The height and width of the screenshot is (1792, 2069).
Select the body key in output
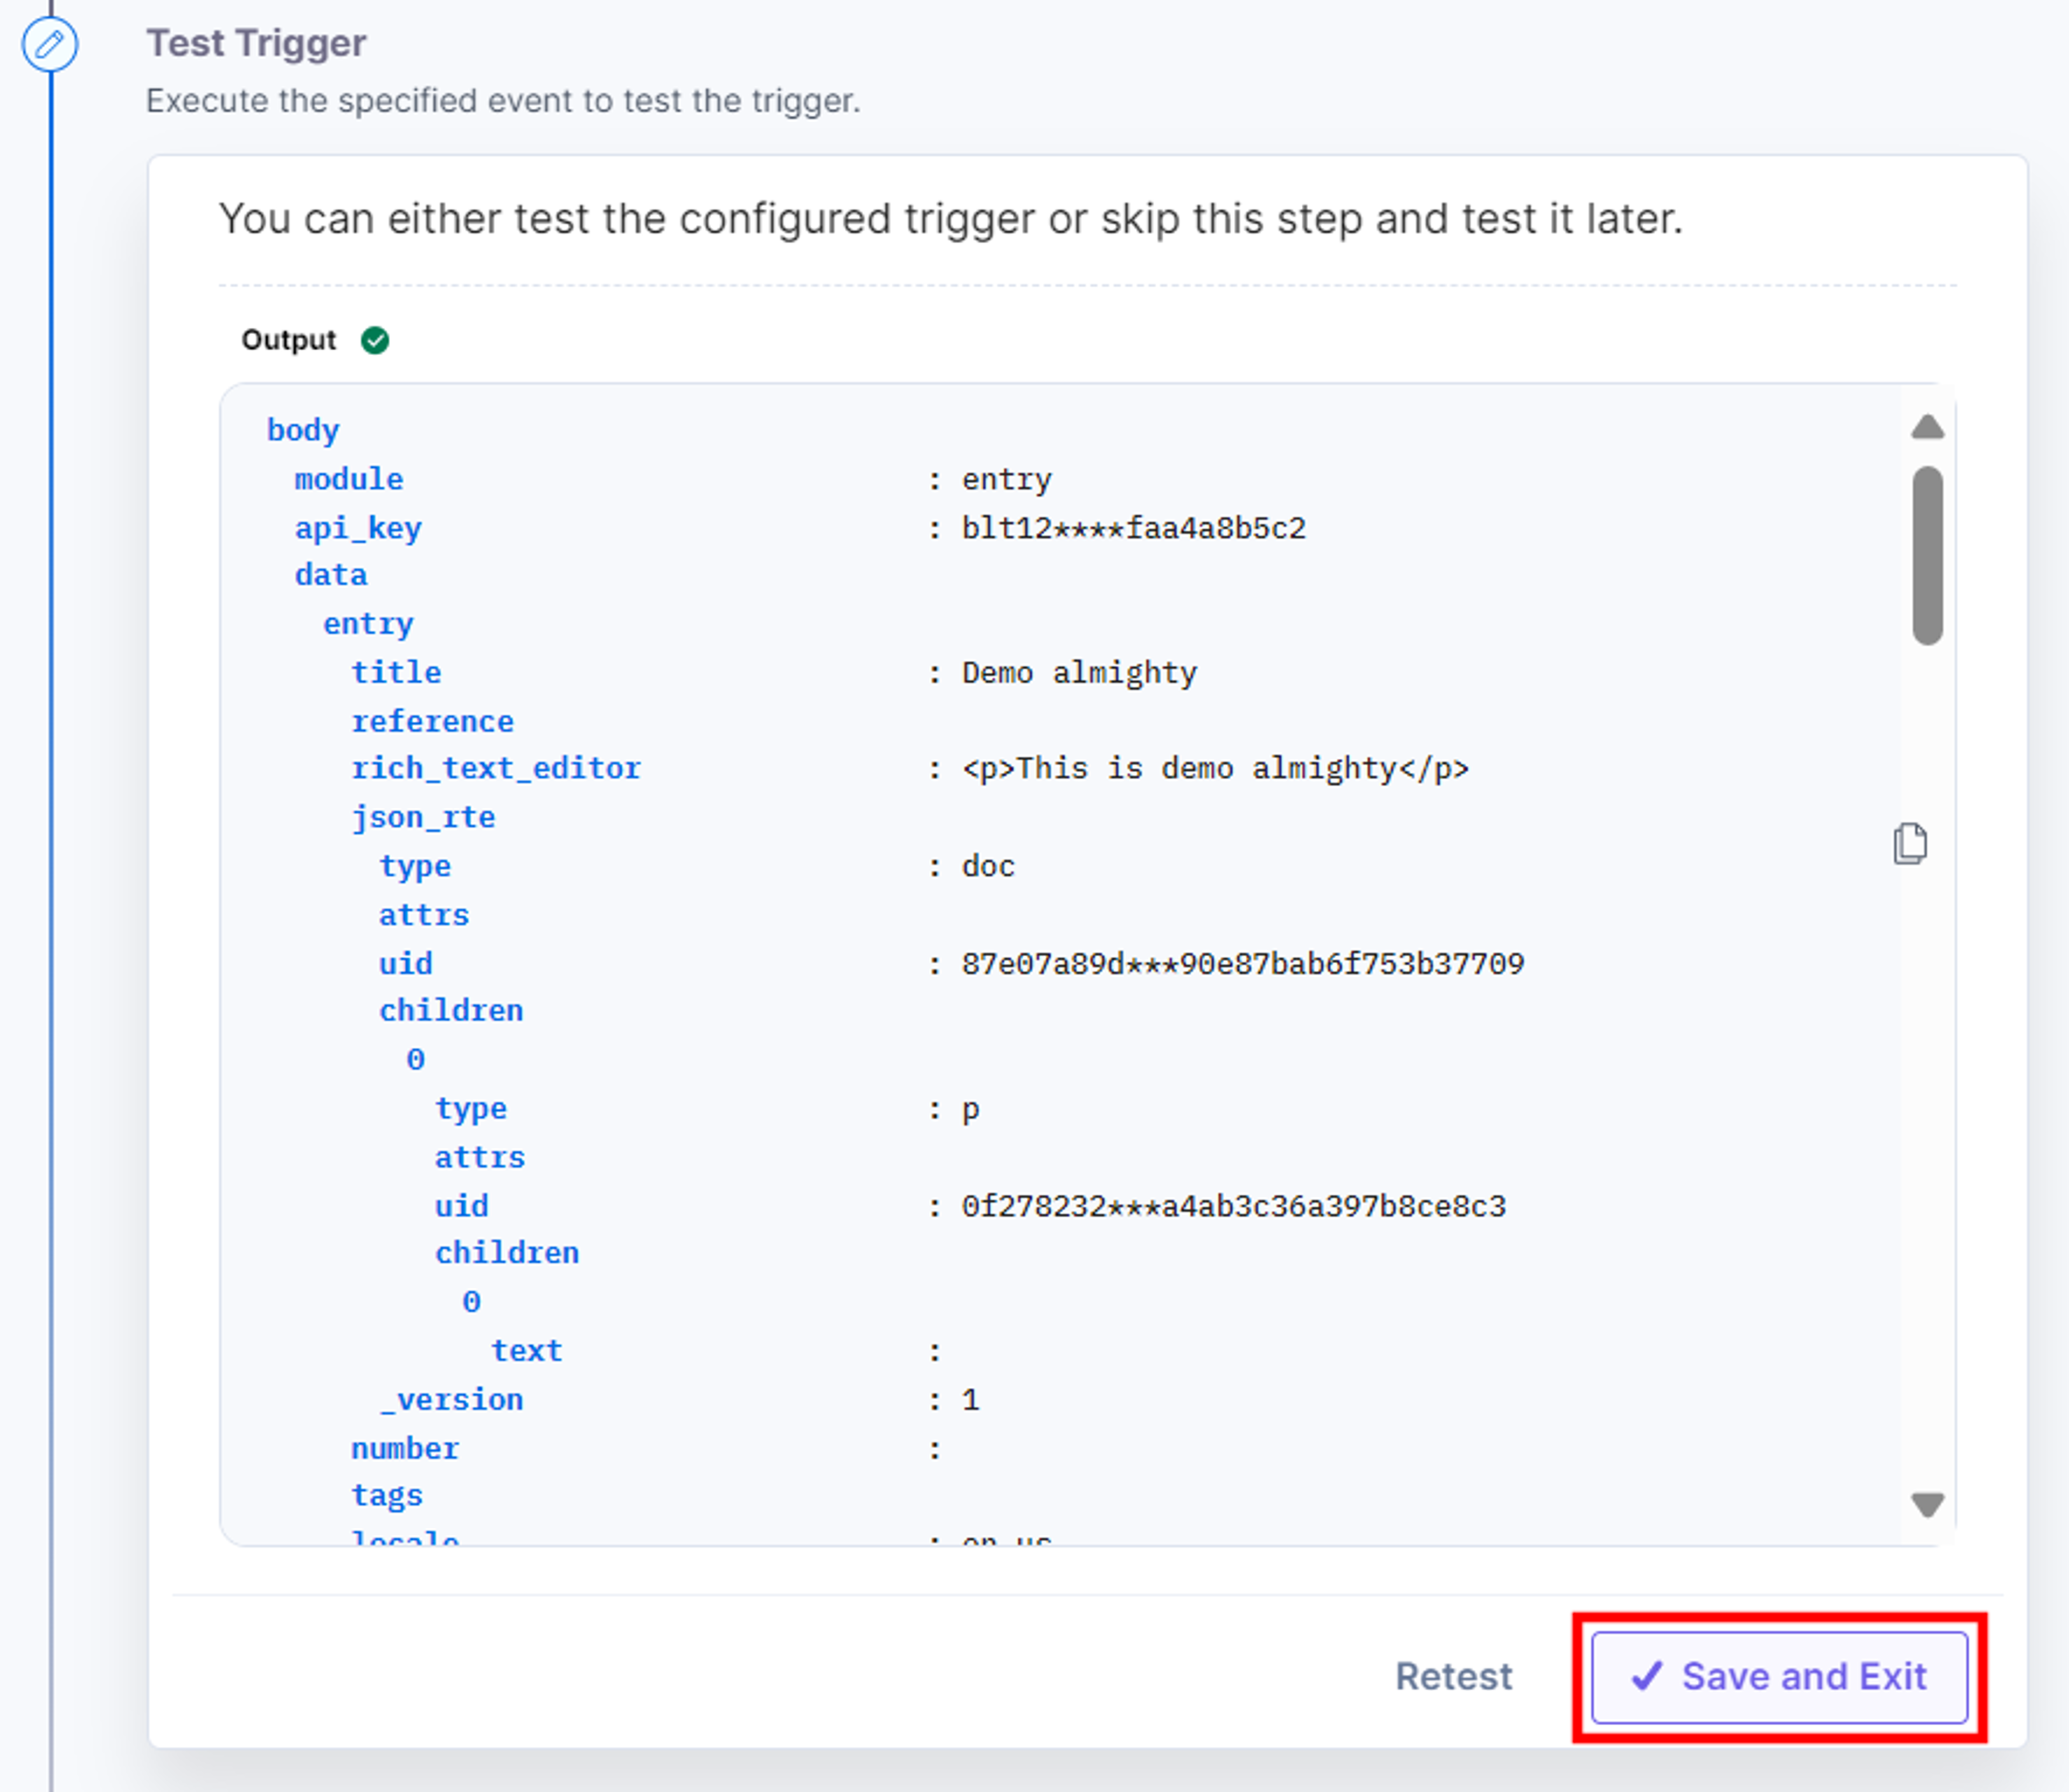(x=303, y=430)
